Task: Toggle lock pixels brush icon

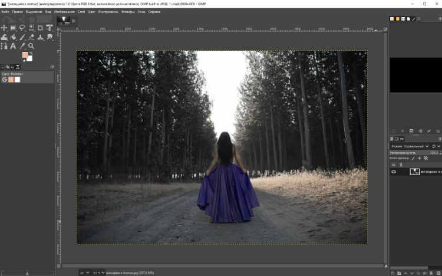Action: click(413, 158)
